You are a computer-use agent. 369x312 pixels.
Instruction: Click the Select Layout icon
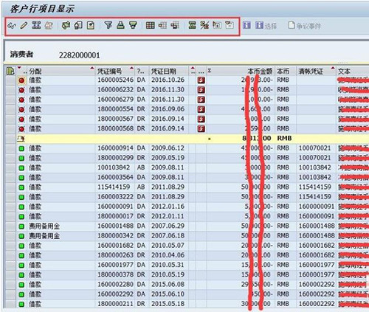tap(162, 25)
